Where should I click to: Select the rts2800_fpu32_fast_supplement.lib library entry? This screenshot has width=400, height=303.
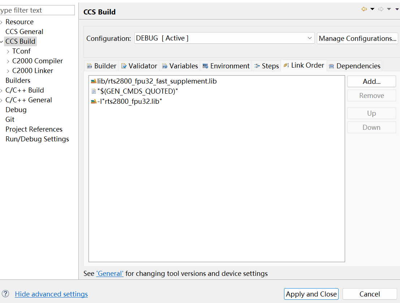coord(157,81)
